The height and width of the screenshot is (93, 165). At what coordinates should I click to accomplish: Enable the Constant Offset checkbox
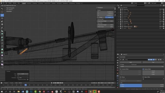pyautogui.click(x=121, y=69)
